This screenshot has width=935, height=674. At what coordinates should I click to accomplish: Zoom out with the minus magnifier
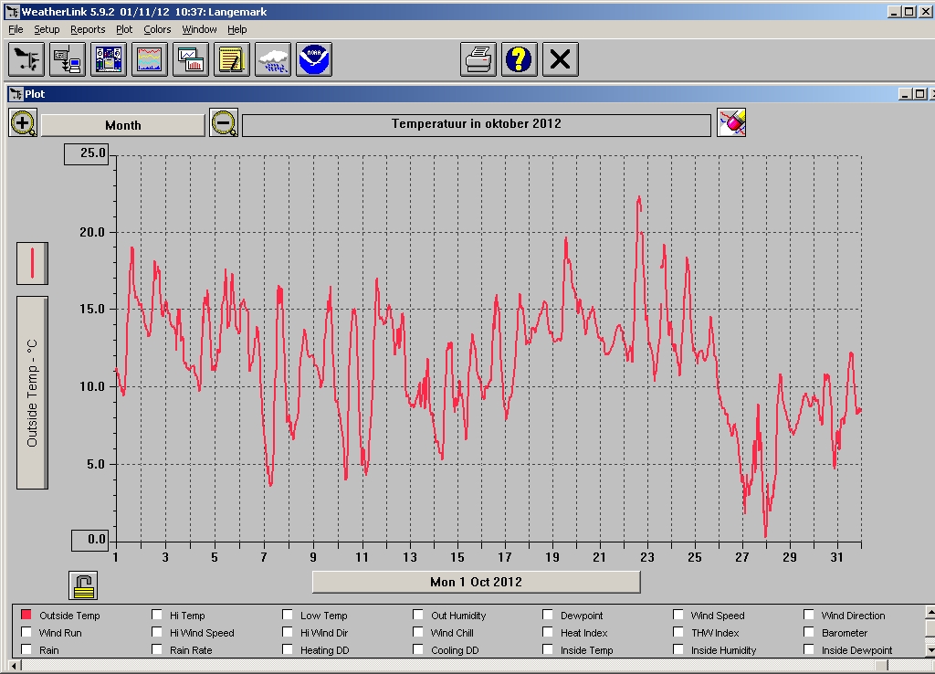pyautogui.click(x=225, y=123)
